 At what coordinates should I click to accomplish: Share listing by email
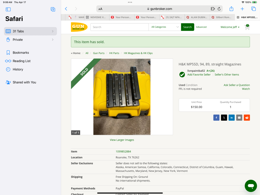click(239, 118)
